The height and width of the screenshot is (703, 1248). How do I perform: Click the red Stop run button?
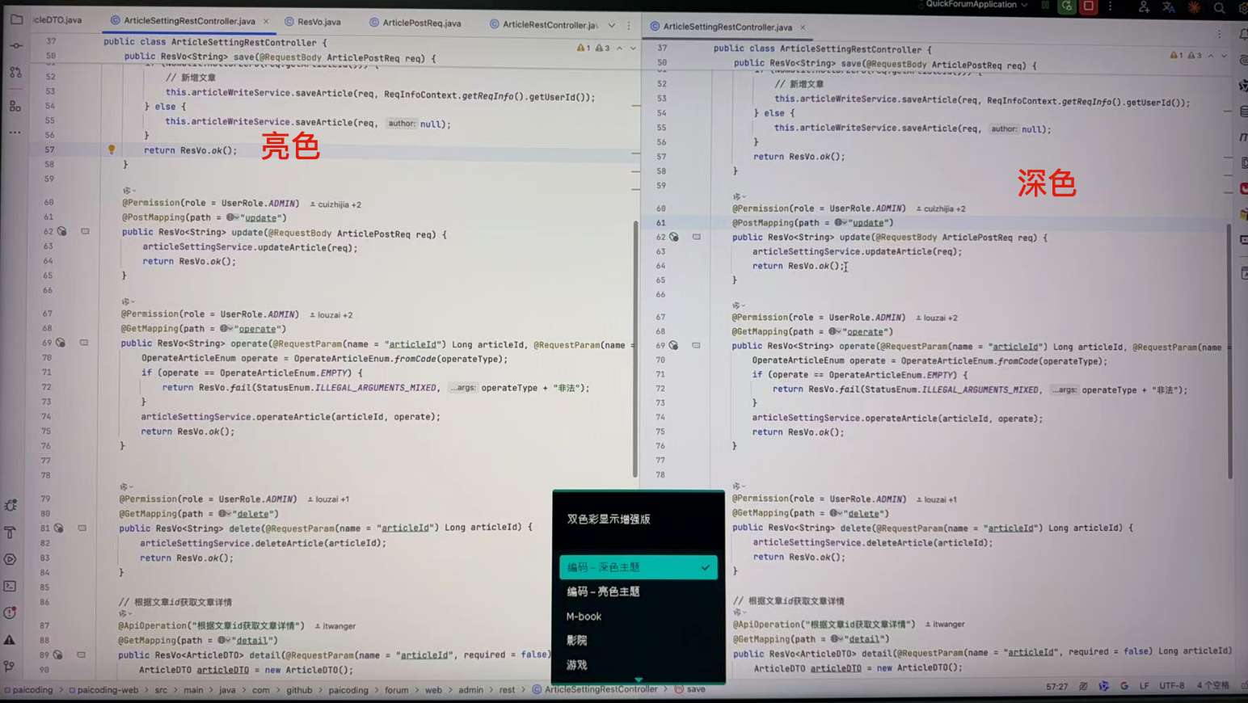click(1089, 6)
